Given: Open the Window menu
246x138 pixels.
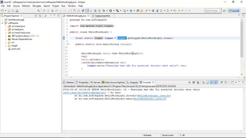Looking at the screenshot, I should pos(72,6).
